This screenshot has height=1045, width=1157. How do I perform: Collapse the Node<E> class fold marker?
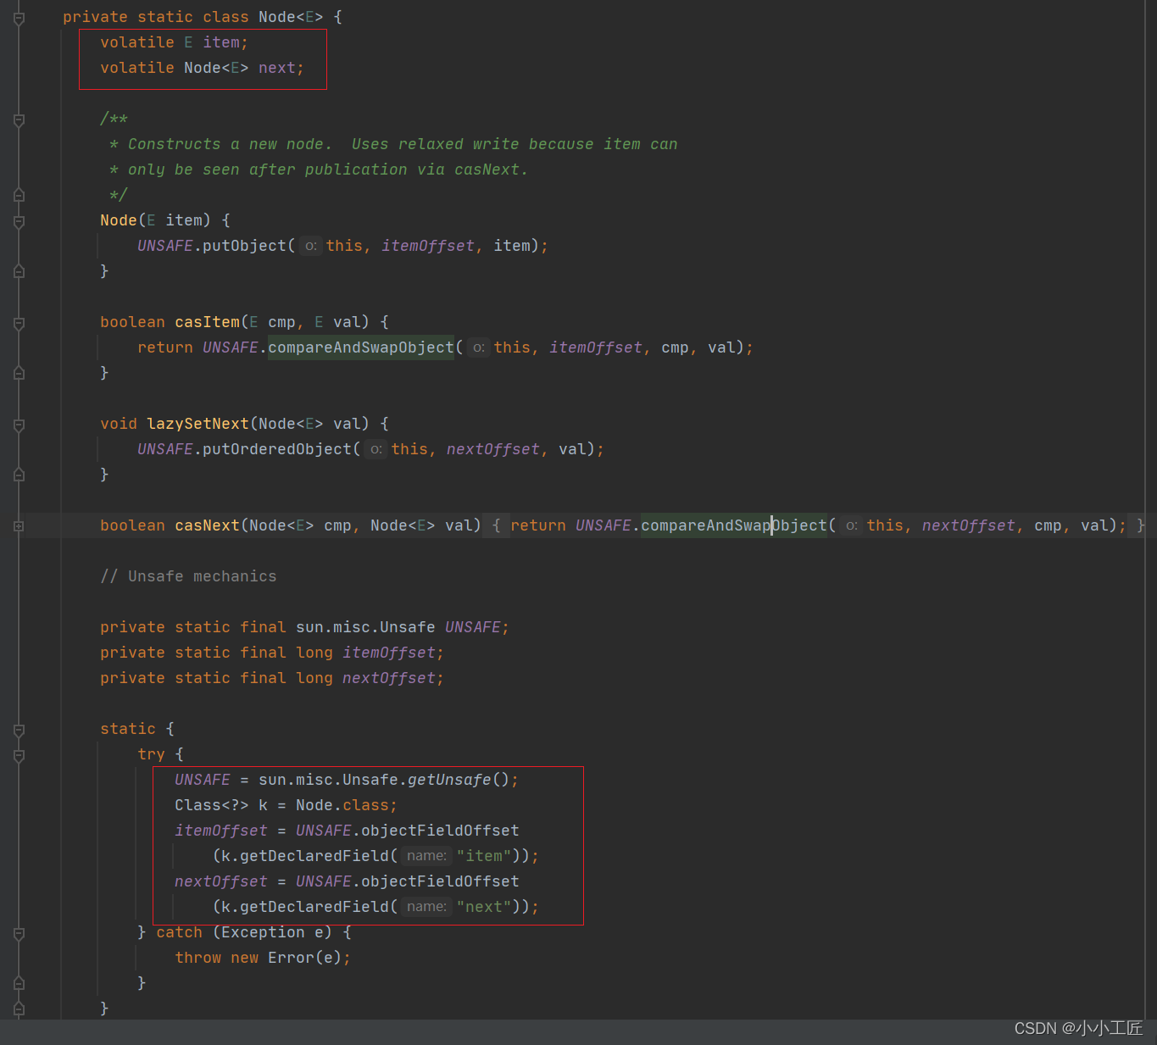(x=19, y=18)
